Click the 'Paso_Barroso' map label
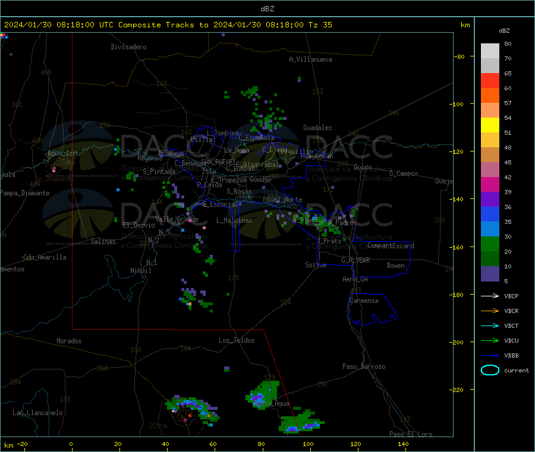Viewport: 535px width, 452px height. (364, 366)
